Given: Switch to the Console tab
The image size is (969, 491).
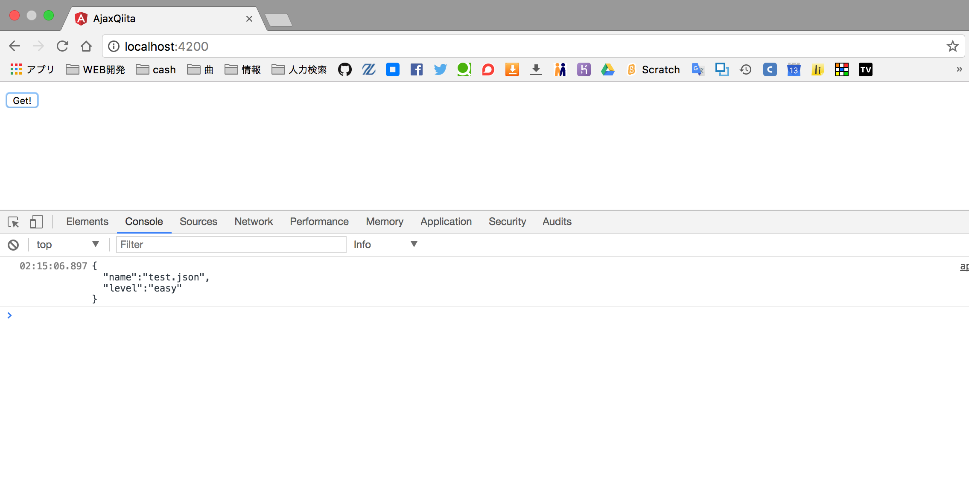Looking at the screenshot, I should (x=143, y=221).
